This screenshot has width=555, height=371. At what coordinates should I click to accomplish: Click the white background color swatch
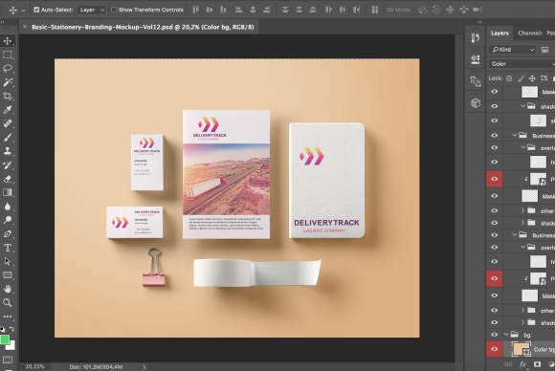[11, 345]
